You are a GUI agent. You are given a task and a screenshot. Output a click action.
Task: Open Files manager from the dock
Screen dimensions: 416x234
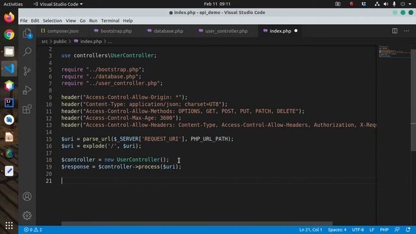pos(9,51)
